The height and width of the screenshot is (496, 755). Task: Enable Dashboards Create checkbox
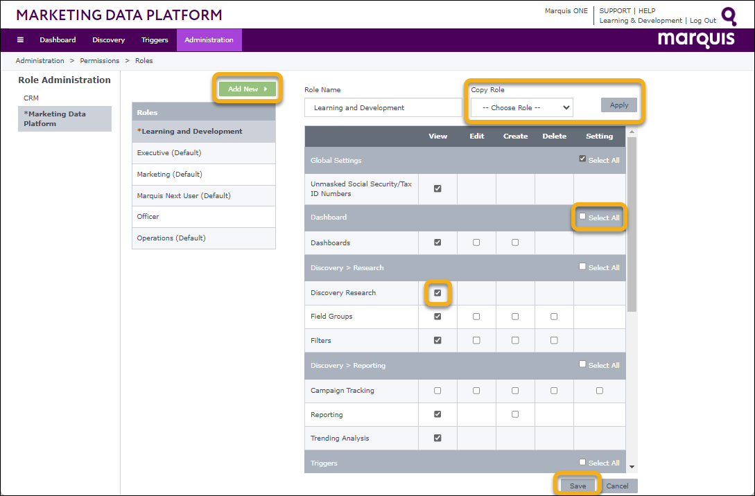[515, 242]
